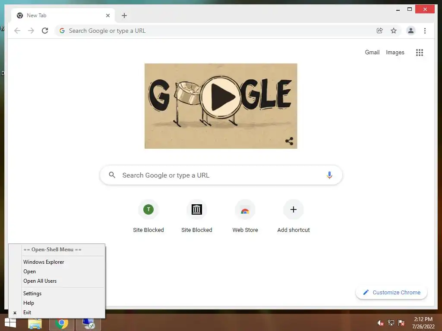442x331 pixels.
Task: Open File Explorer from the taskbar
Action: pos(35,323)
